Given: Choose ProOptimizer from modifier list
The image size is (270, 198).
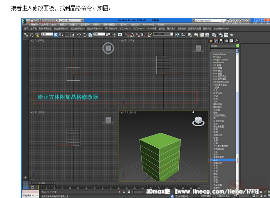Looking at the screenshot, I should (x=218, y=63).
